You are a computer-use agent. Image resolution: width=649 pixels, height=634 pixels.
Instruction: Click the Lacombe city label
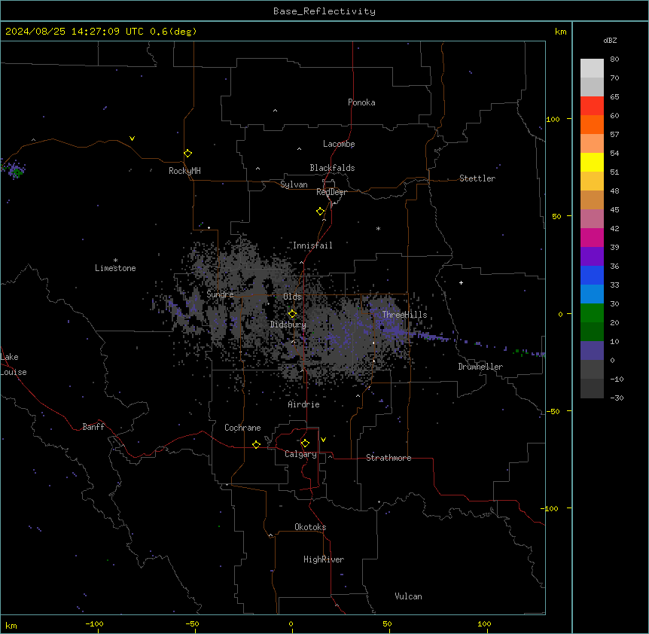point(339,144)
